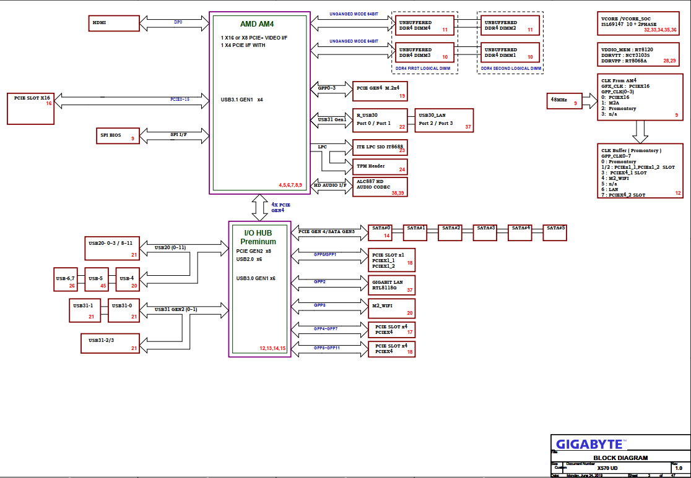Screen dimensions: 691x478
Task: Click the R_USB30 Port 0 / Port 1 block
Action: 380,120
